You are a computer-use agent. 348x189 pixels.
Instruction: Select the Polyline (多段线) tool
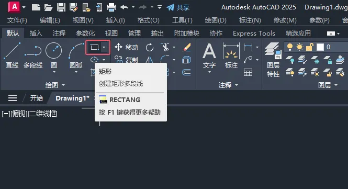pos(33,55)
